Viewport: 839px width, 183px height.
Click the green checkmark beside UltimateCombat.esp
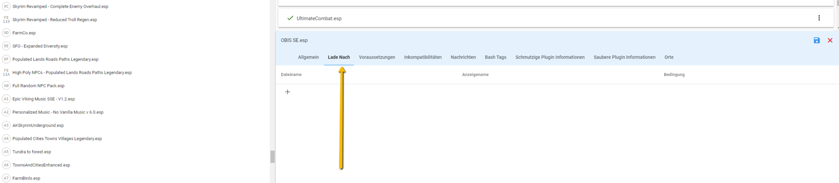tap(290, 18)
